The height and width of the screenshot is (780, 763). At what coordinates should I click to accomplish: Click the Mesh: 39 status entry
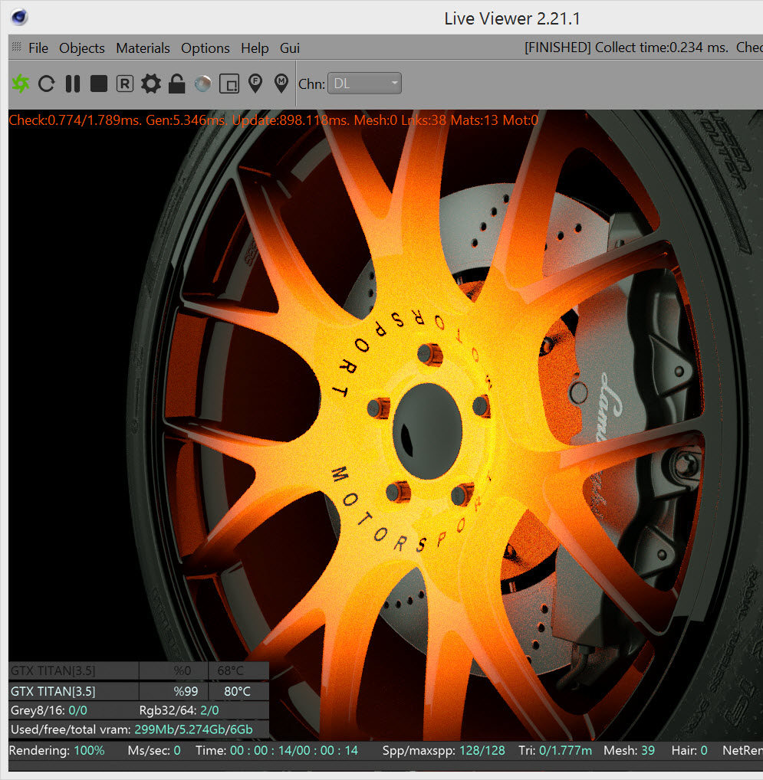[629, 751]
